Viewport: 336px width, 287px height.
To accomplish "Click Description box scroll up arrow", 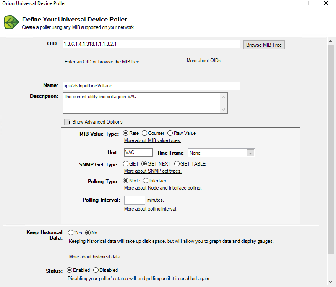I will (x=223, y=97).
